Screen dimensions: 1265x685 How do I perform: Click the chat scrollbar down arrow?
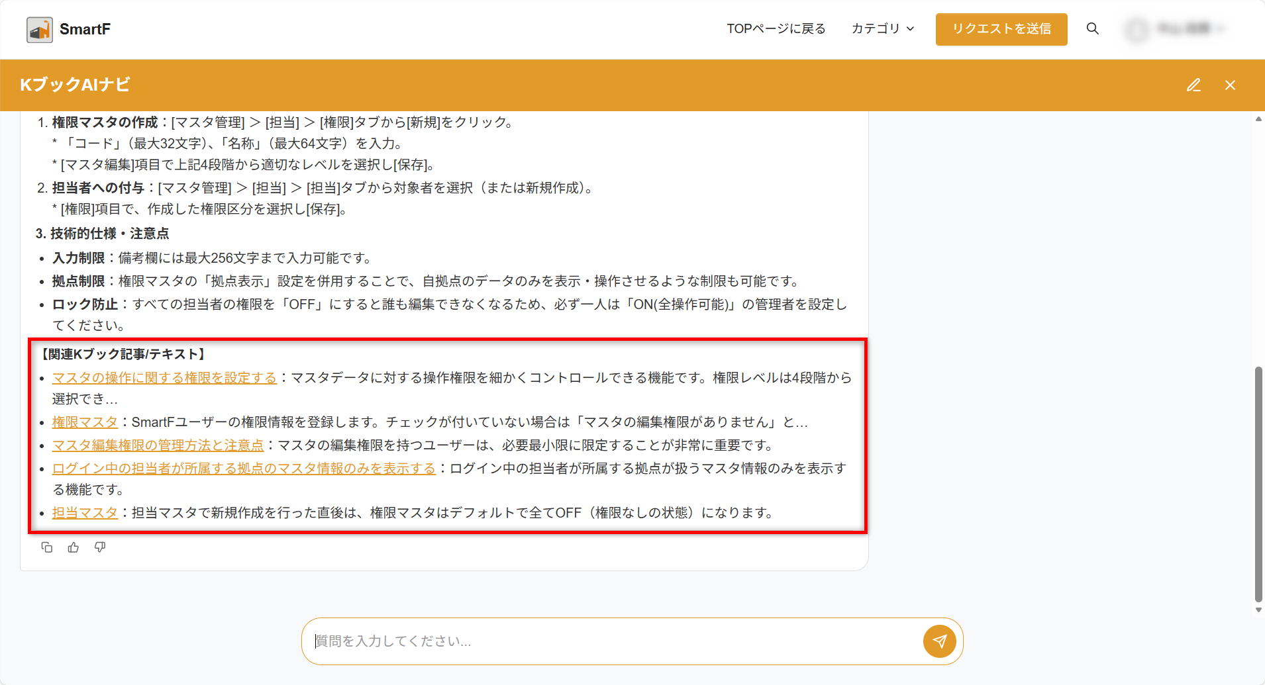point(1258,610)
